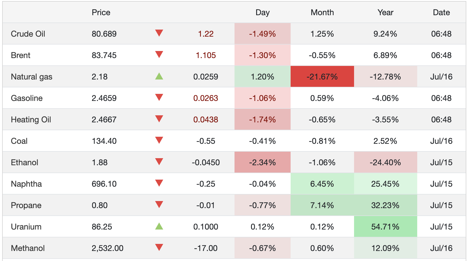Viewport: 469px width, 261px height.
Task: Open the Natural gas commodity link
Action: [x=31, y=77]
